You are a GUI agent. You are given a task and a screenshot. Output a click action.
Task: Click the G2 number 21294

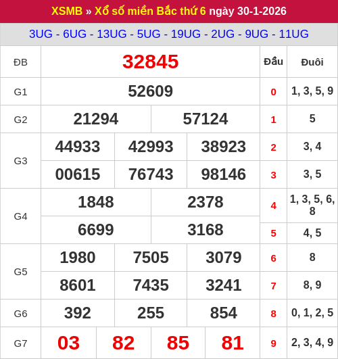tap(96, 119)
